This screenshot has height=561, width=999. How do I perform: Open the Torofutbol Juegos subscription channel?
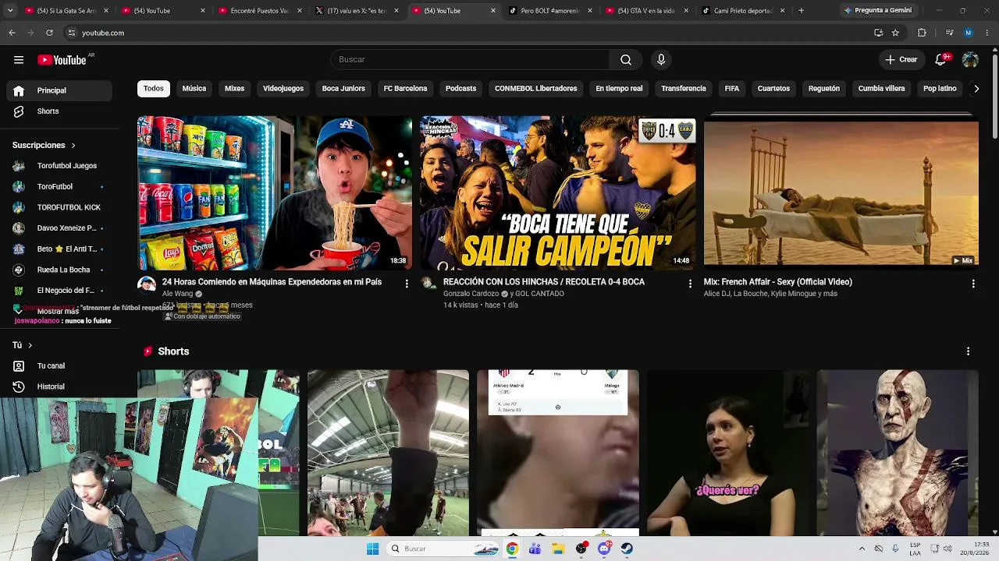pyautogui.click(x=59, y=166)
